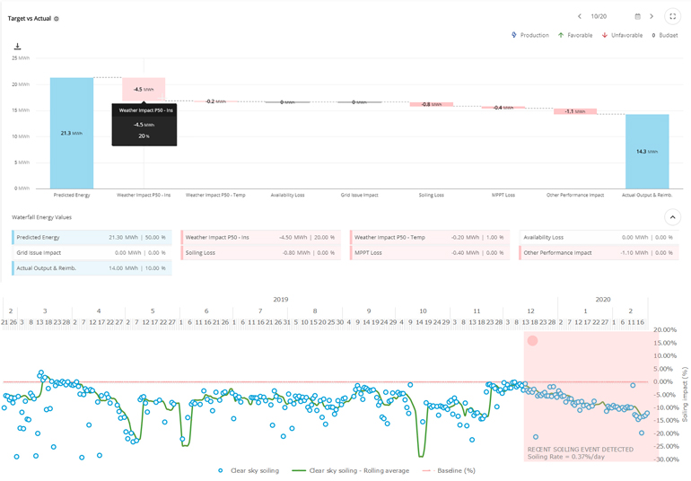Image resolution: width=691 pixels, height=481 pixels.
Task: Collapse the Waterfall Energy Values section
Action: click(x=672, y=217)
